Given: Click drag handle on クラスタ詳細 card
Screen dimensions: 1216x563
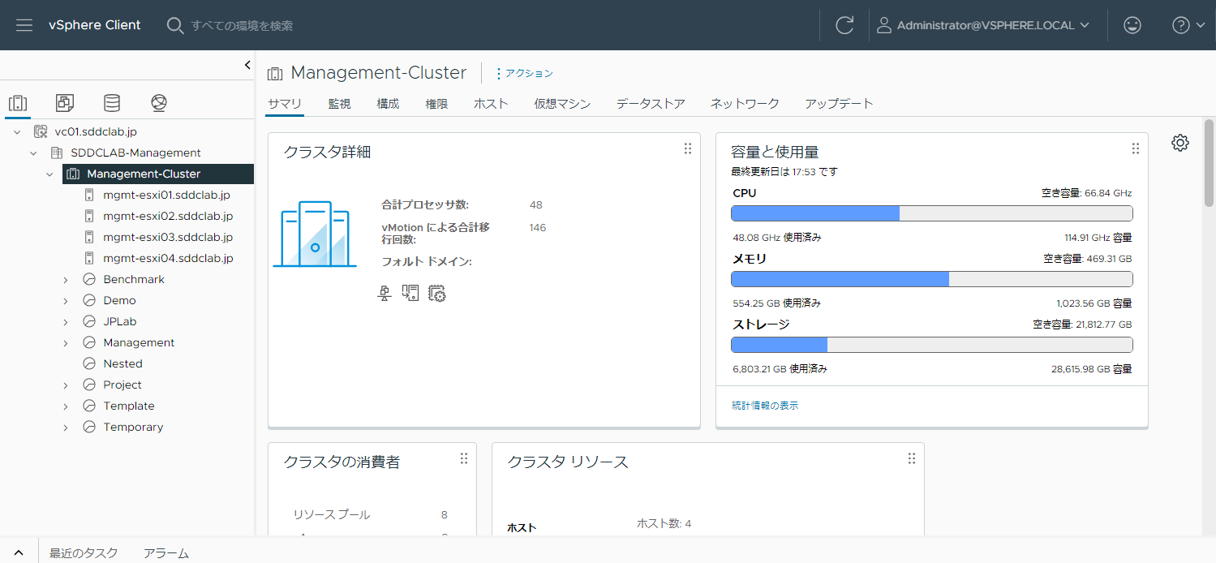Looking at the screenshot, I should click(688, 148).
